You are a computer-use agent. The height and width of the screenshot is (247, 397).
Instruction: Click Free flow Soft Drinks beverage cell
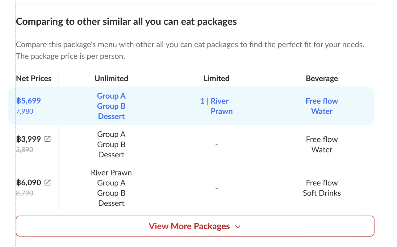pos(322,188)
